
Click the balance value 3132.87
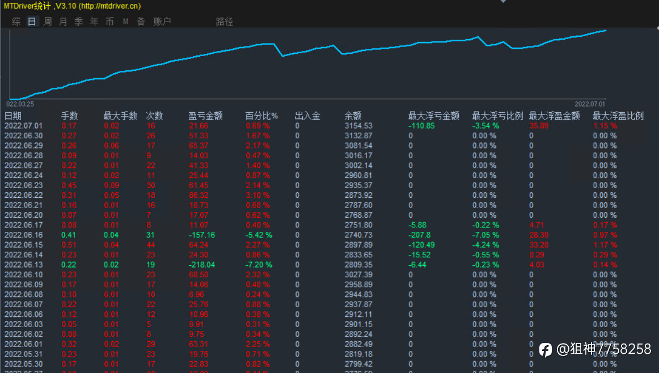click(x=358, y=135)
